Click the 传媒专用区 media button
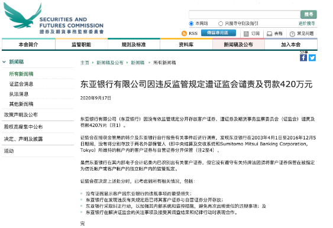The width and height of the screenshot is (333, 228). pos(218,32)
